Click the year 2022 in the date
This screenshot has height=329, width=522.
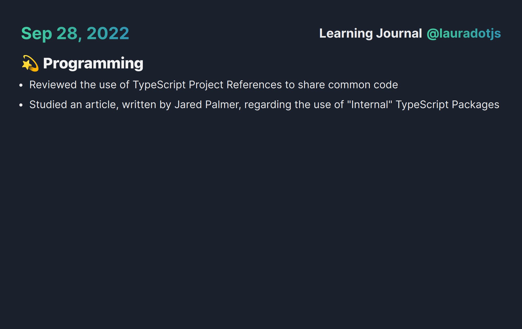[x=108, y=33]
